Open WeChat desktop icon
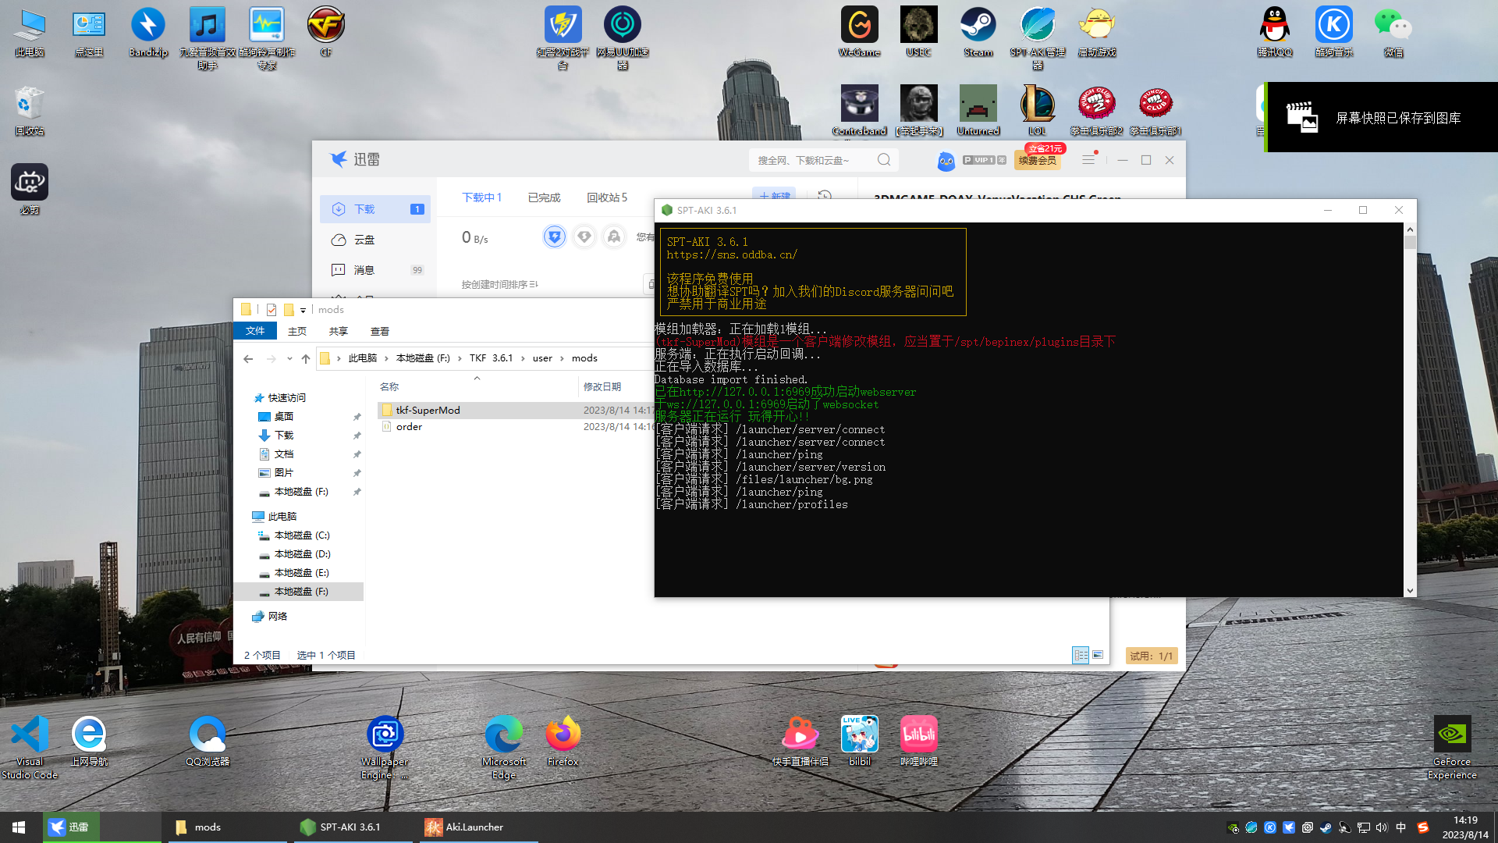 [1393, 33]
